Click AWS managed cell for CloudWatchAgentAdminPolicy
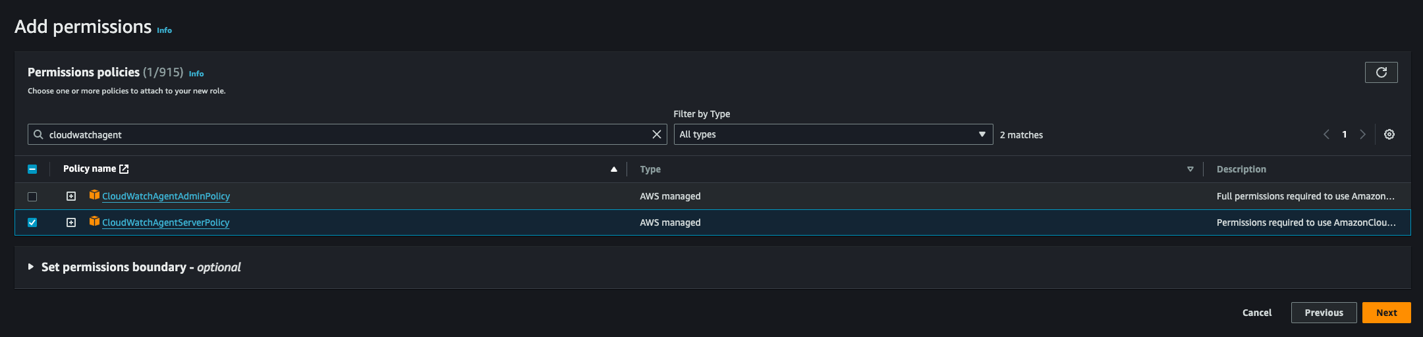The width and height of the screenshot is (1423, 337). (670, 196)
